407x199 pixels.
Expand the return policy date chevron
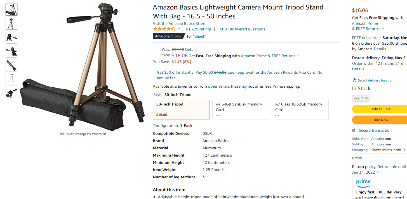tap(378, 172)
